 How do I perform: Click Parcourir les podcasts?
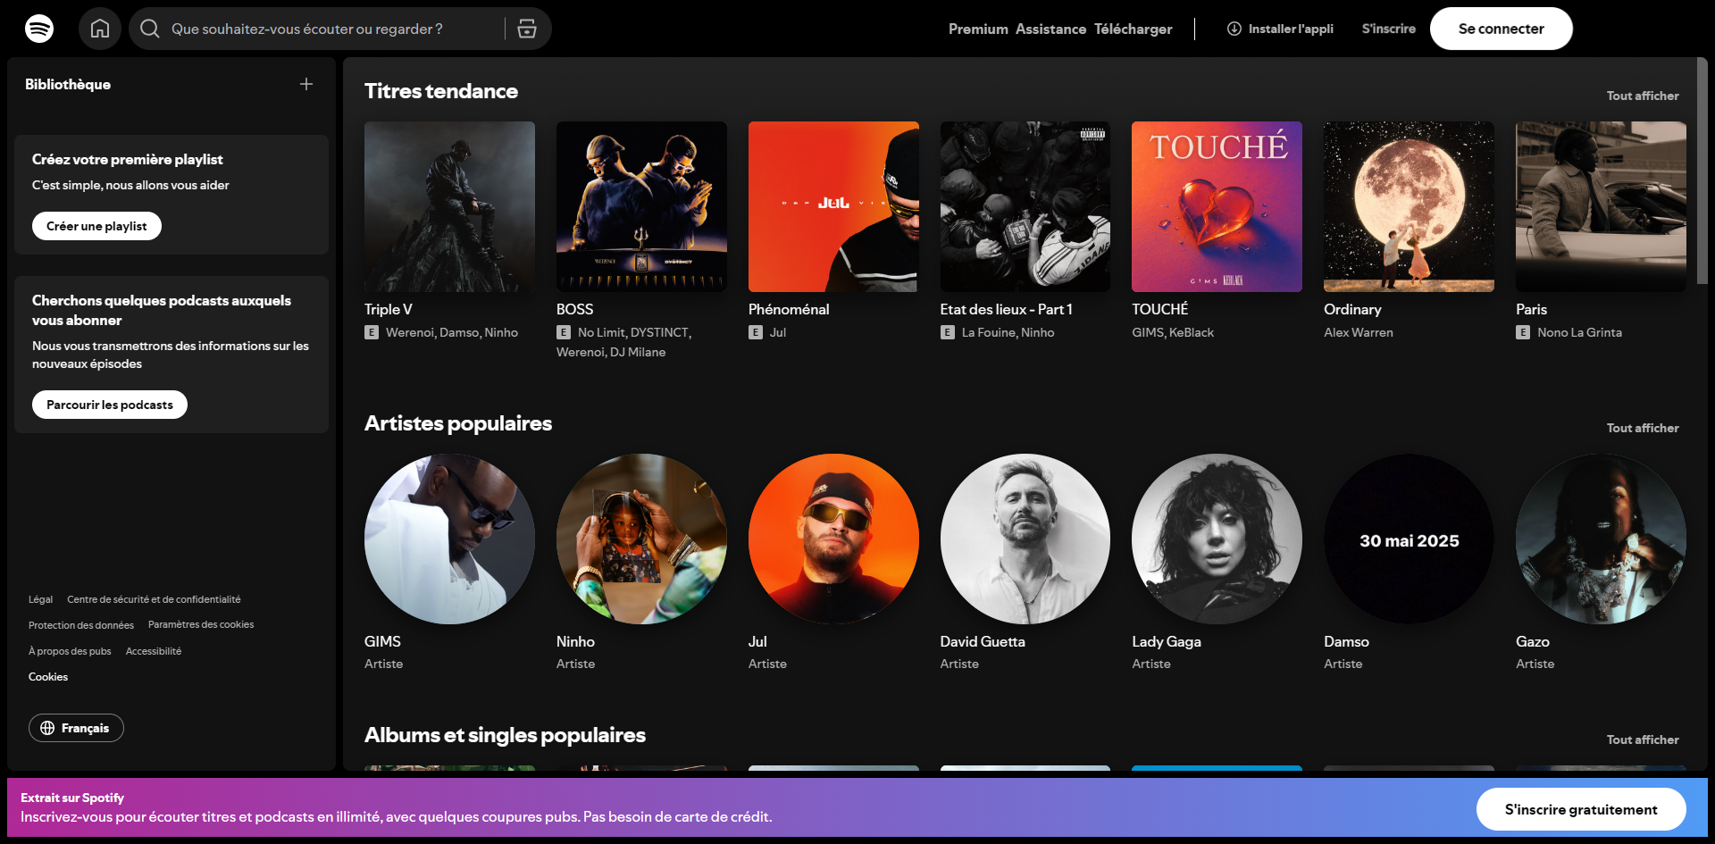pyautogui.click(x=110, y=405)
